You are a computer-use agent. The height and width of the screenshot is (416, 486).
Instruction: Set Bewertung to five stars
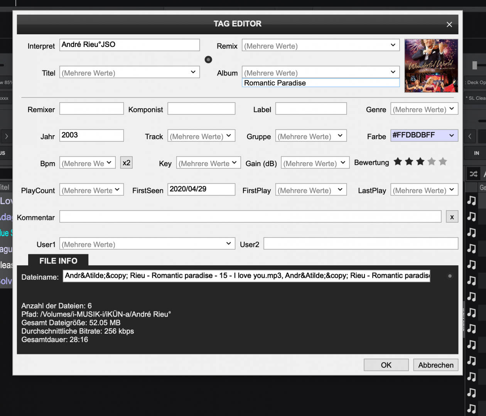(443, 162)
